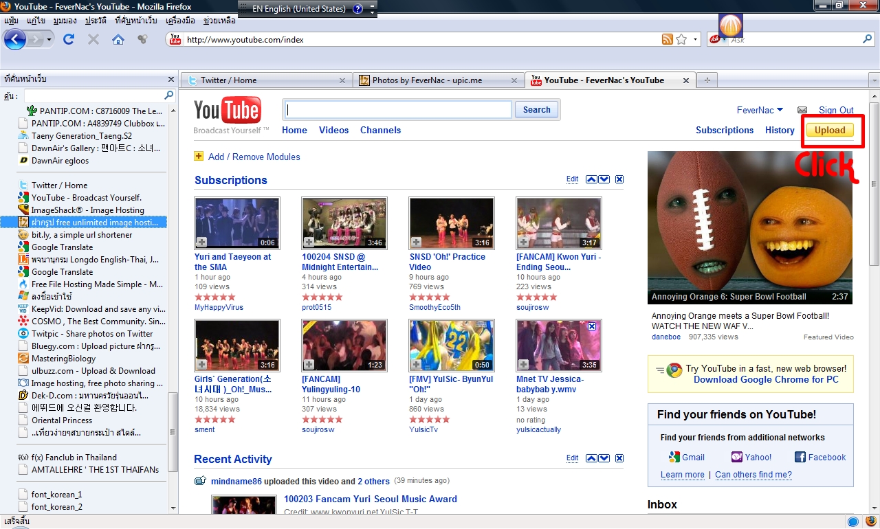Open the ประวัติ menu
880x529 pixels.
tap(96, 21)
